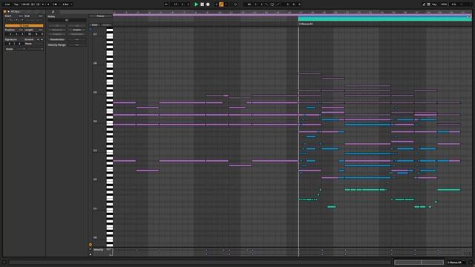475x267 pixels.
Task: Click the Arrangement Record button
Action: click(x=208, y=4)
